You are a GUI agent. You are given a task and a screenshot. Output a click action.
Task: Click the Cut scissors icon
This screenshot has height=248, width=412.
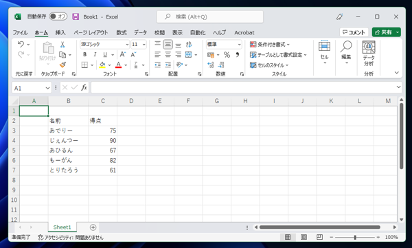click(x=62, y=45)
